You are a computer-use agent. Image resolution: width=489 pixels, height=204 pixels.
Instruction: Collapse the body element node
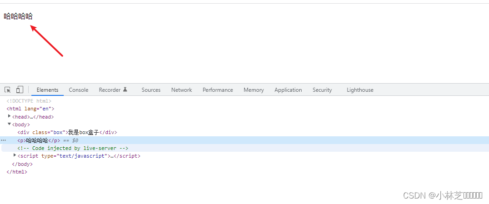(10, 124)
